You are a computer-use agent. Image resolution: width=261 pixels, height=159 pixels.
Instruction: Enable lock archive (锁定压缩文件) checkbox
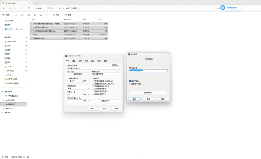click(x=94, y=94)
